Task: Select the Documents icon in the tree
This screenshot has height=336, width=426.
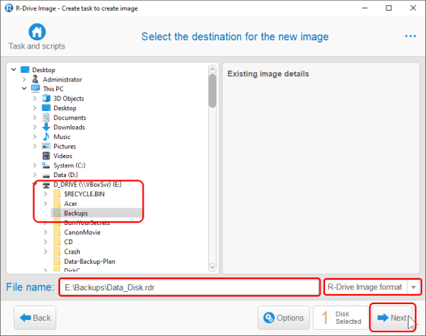Action: tap(46, 117)
